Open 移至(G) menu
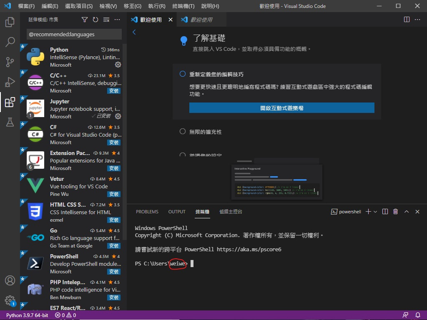This screenshot has width=427, height=320. click(x=132, y=6)
